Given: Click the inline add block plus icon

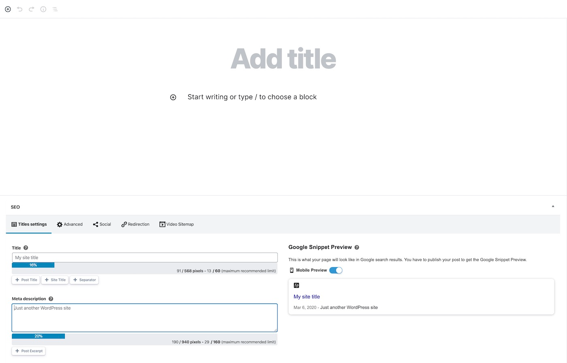Looking at the screenshot, I should [173, 97].
